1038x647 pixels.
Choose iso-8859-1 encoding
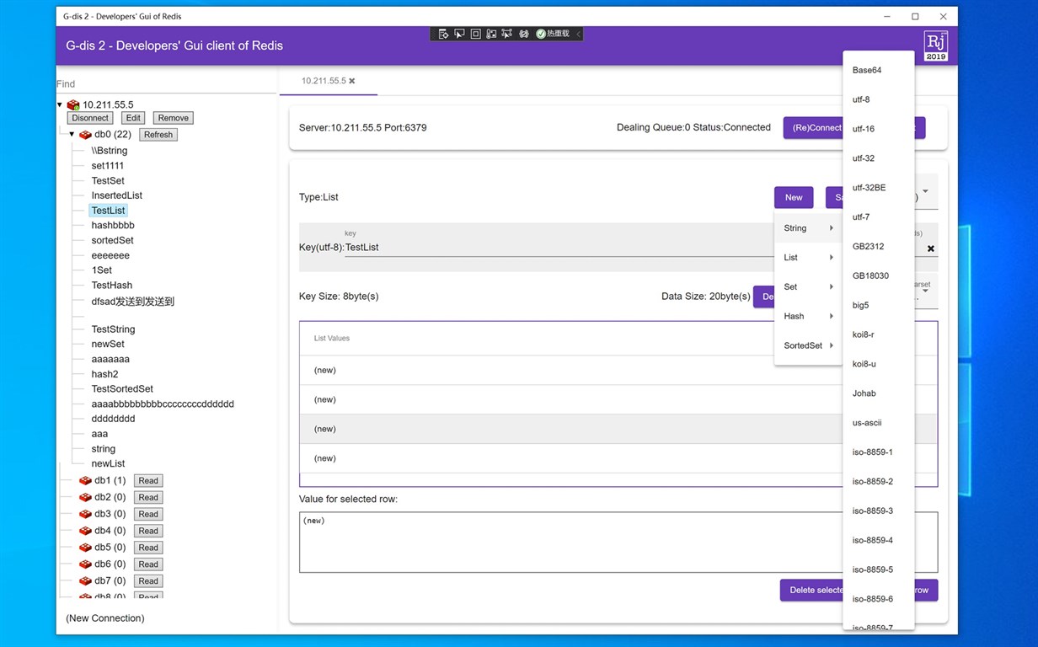879,452
